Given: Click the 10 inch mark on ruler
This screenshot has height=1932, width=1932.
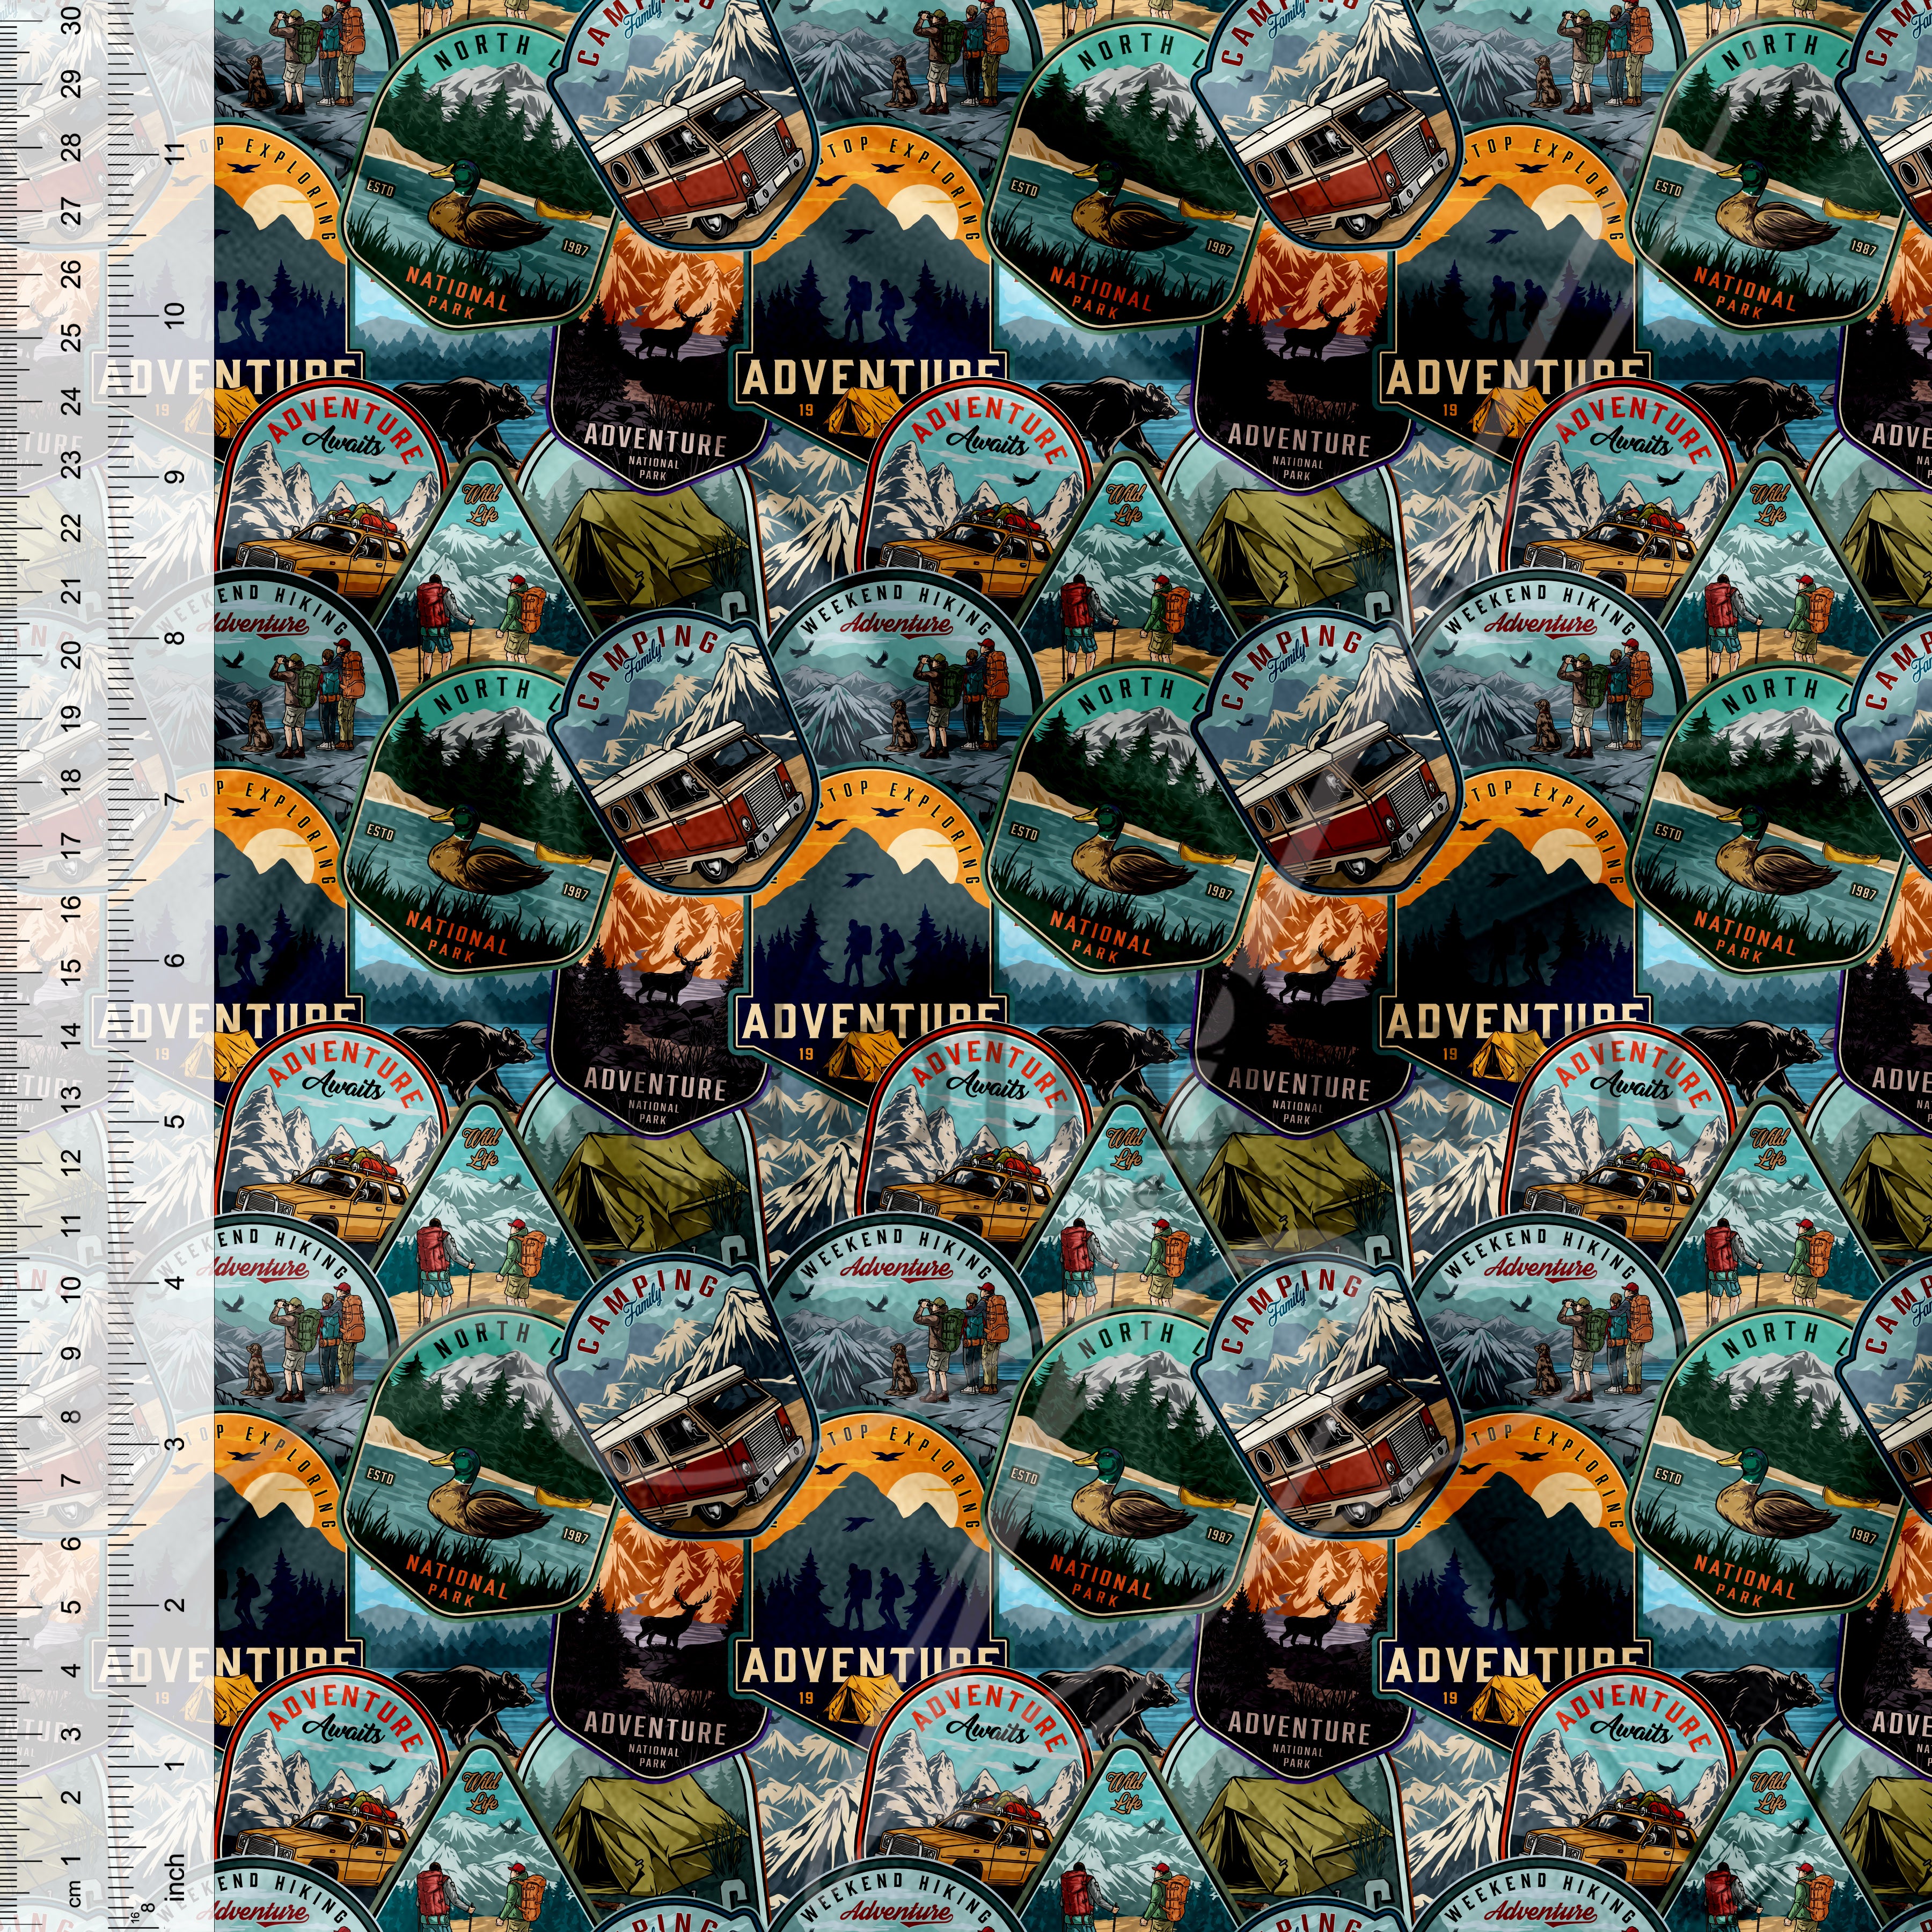Looking at the screenshot, I should tap(175, 315).
